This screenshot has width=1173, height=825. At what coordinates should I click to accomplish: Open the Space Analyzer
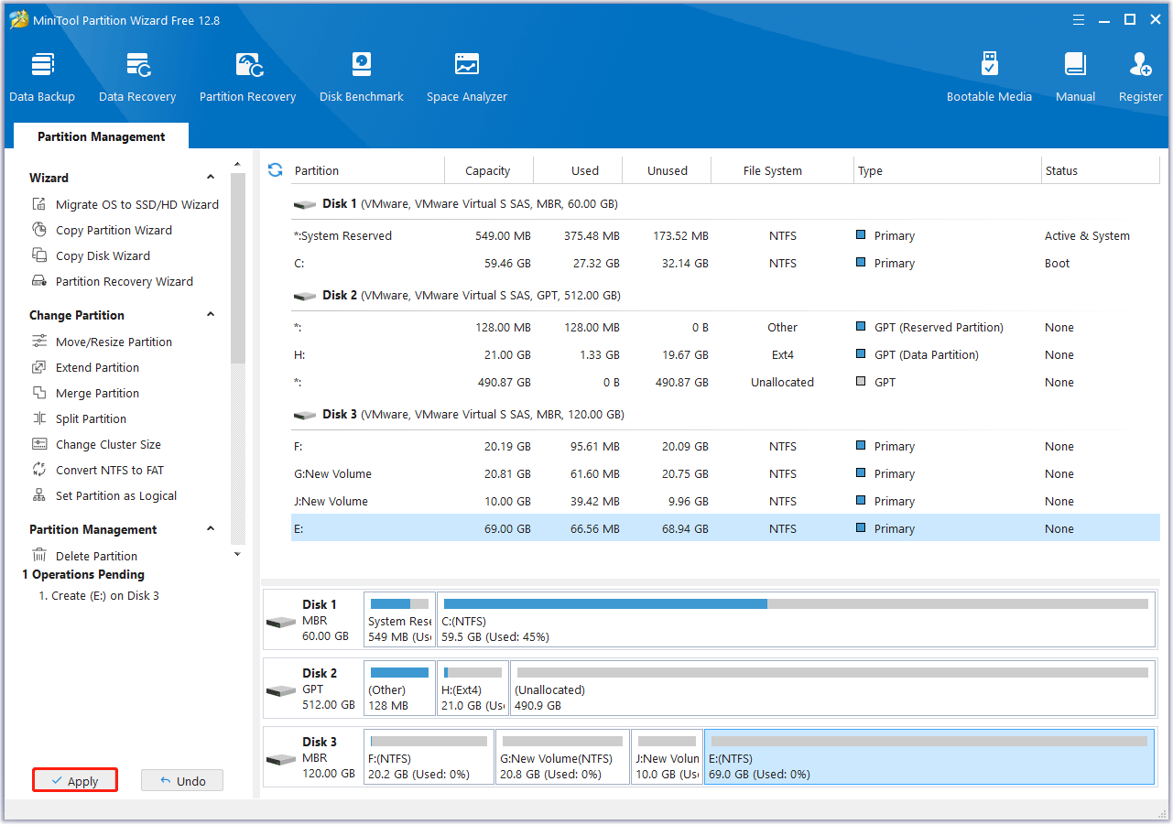tap(467, 78)
